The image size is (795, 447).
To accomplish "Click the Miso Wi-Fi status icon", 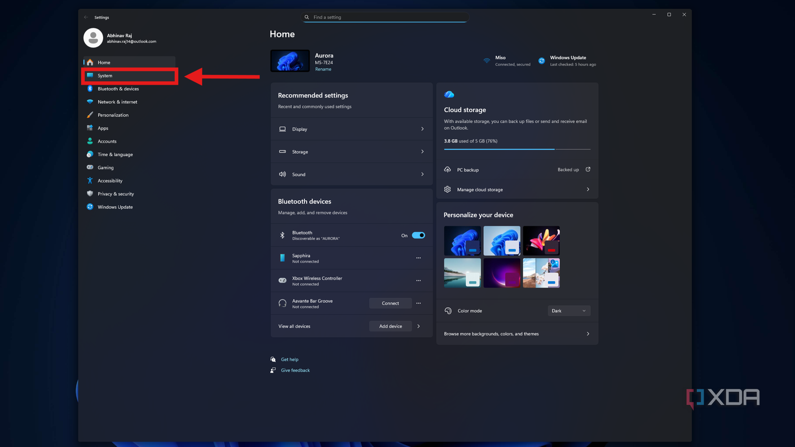I will pos(487,60).
